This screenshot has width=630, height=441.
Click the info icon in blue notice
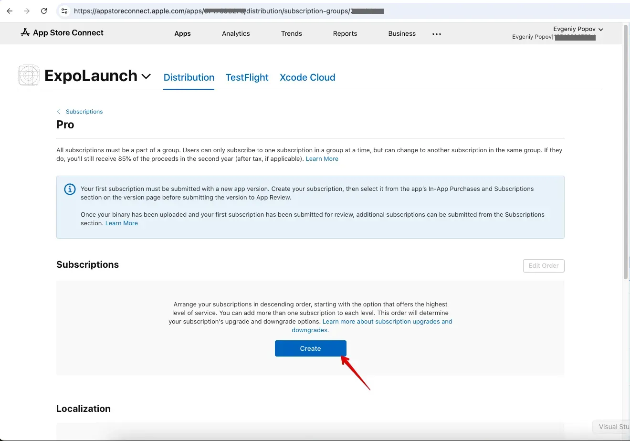(x=70, y=189)
